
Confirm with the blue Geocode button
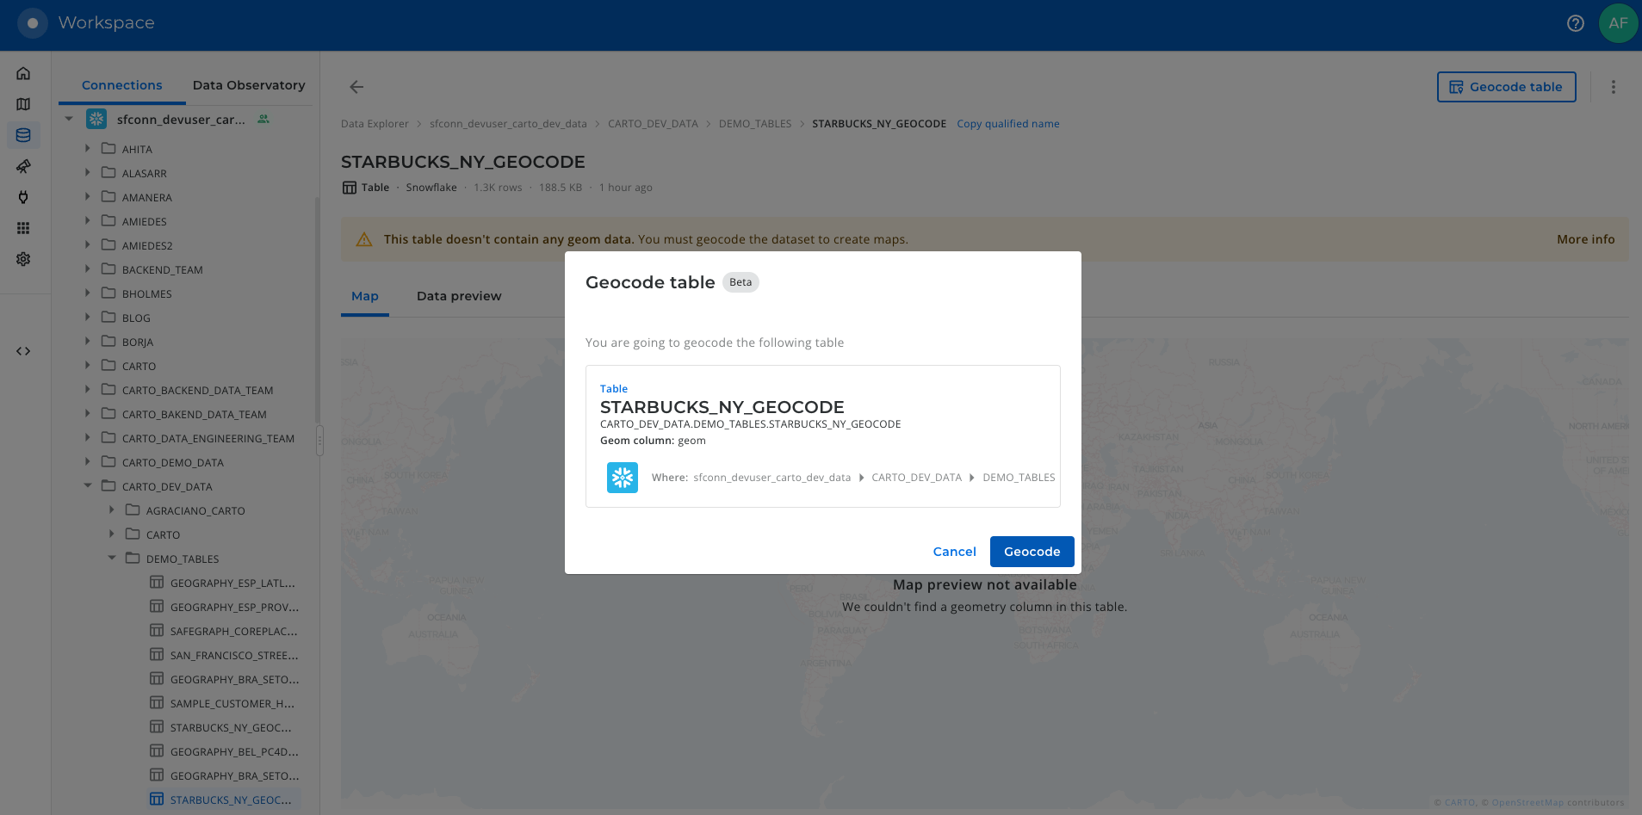(x=1032, y=552)
